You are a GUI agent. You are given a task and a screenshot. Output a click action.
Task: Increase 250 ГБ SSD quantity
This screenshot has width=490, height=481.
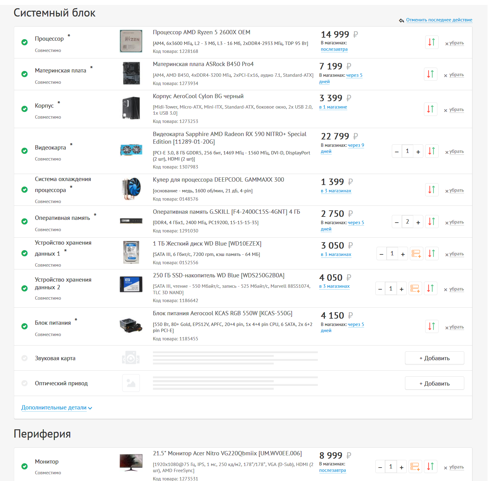(402, 289)
